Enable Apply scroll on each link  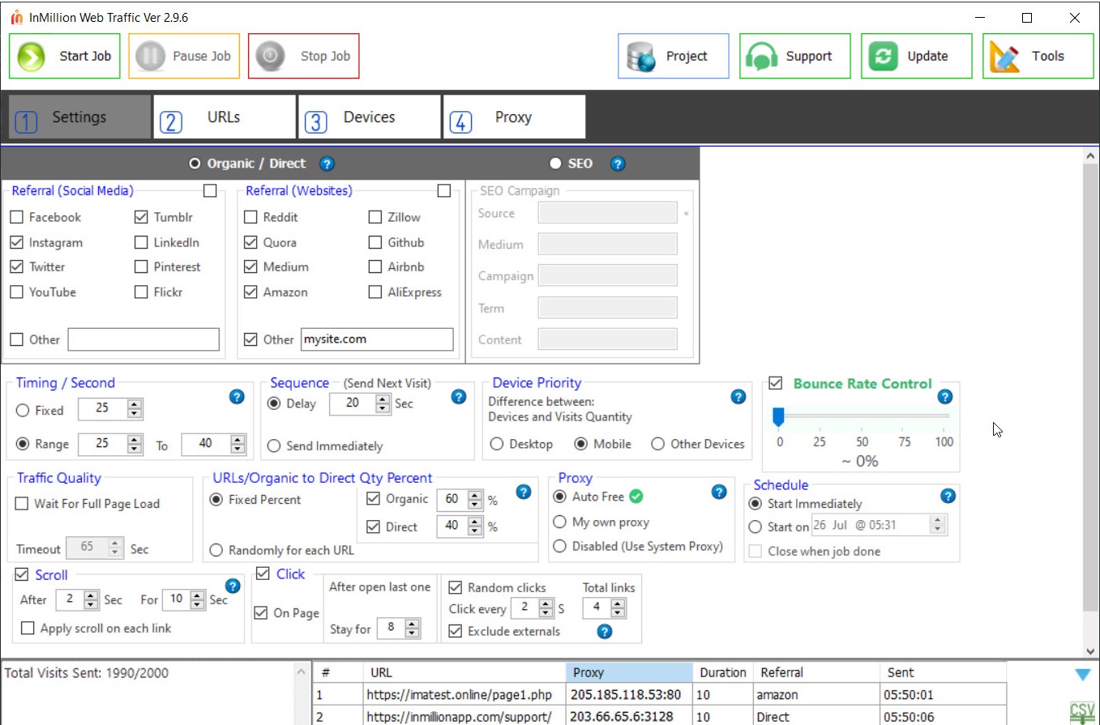(x=28, y=629)
